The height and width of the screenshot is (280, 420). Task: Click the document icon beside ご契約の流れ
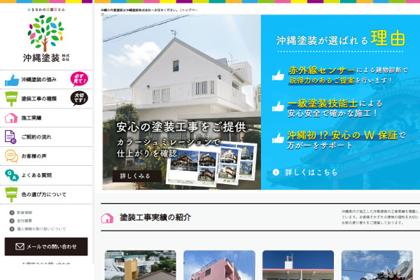point(10,137)
